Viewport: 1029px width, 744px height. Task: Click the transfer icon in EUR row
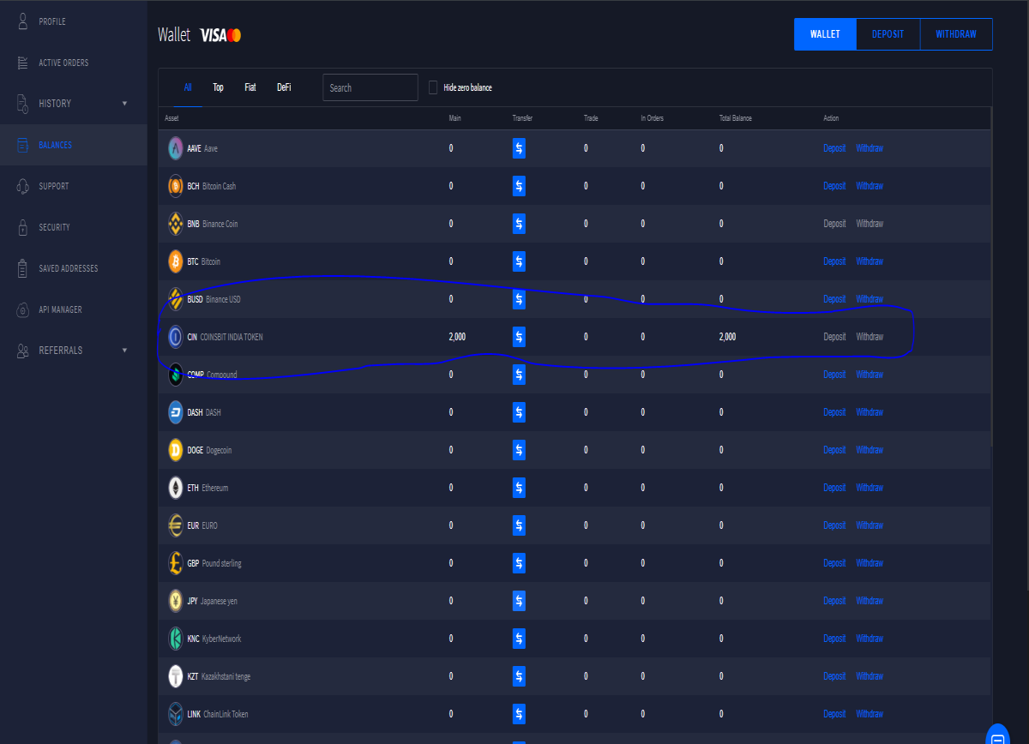[x=519, y=525]
